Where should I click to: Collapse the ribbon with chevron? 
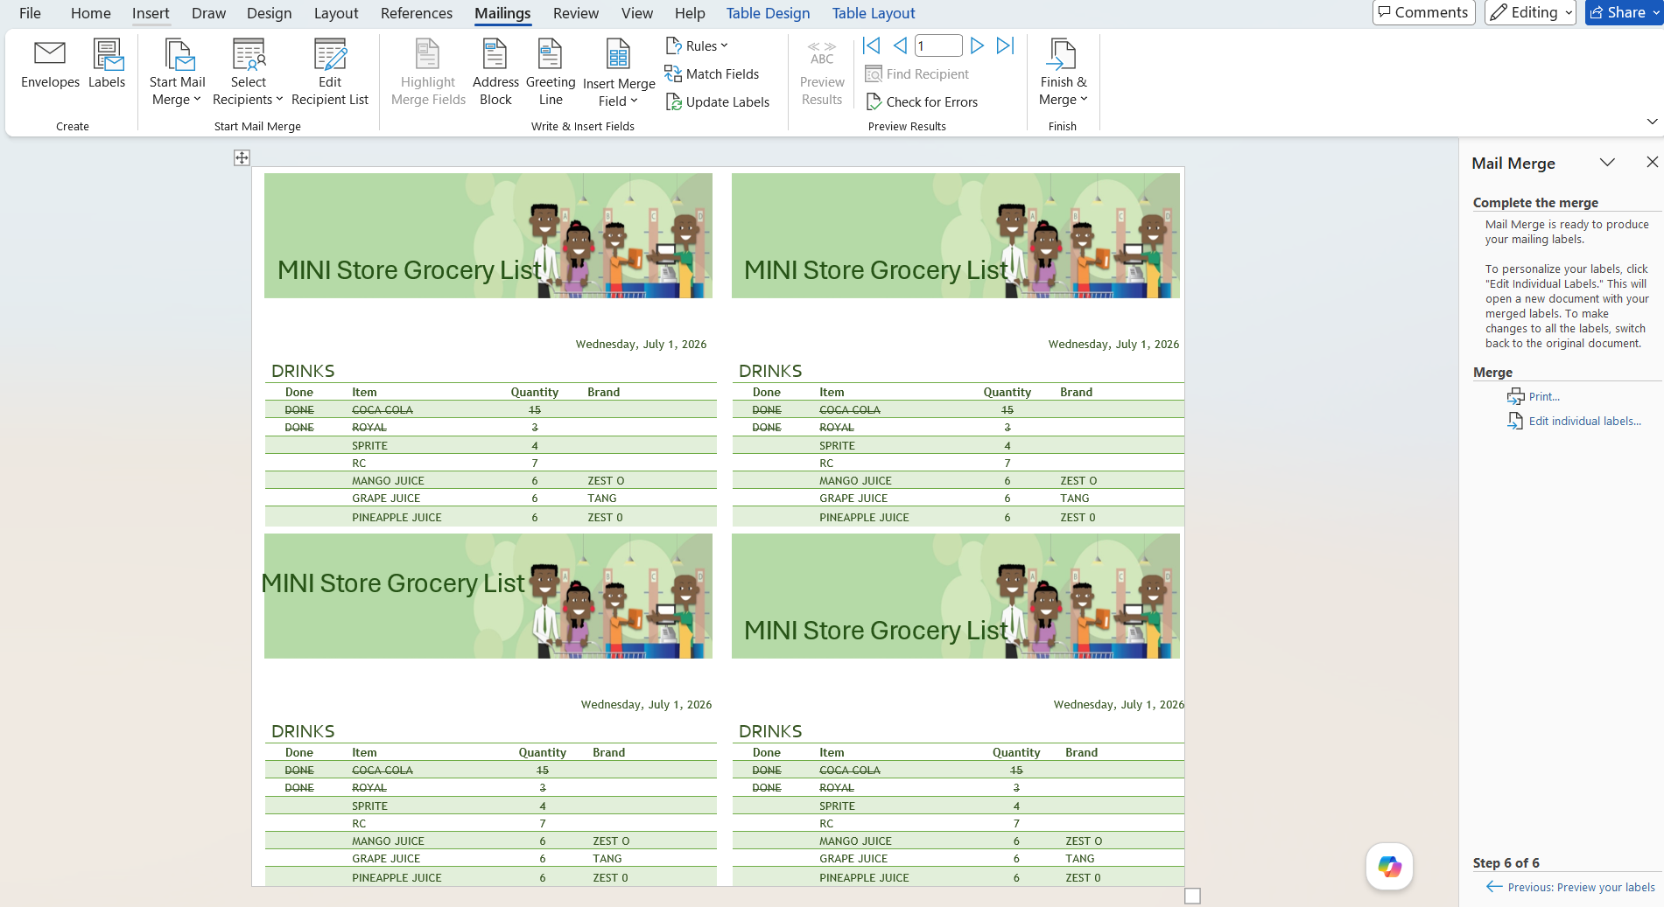(x=1652, y=122)
